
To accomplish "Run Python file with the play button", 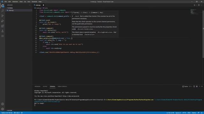I will 194,5.
